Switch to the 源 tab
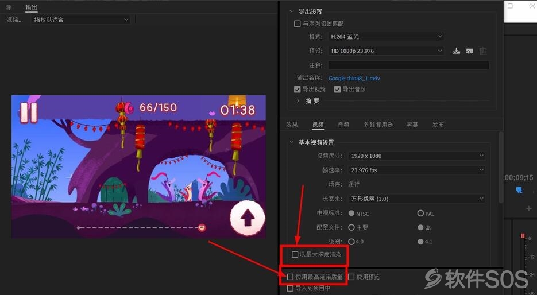Screen dimensions: 537x295 coord(9,7)
